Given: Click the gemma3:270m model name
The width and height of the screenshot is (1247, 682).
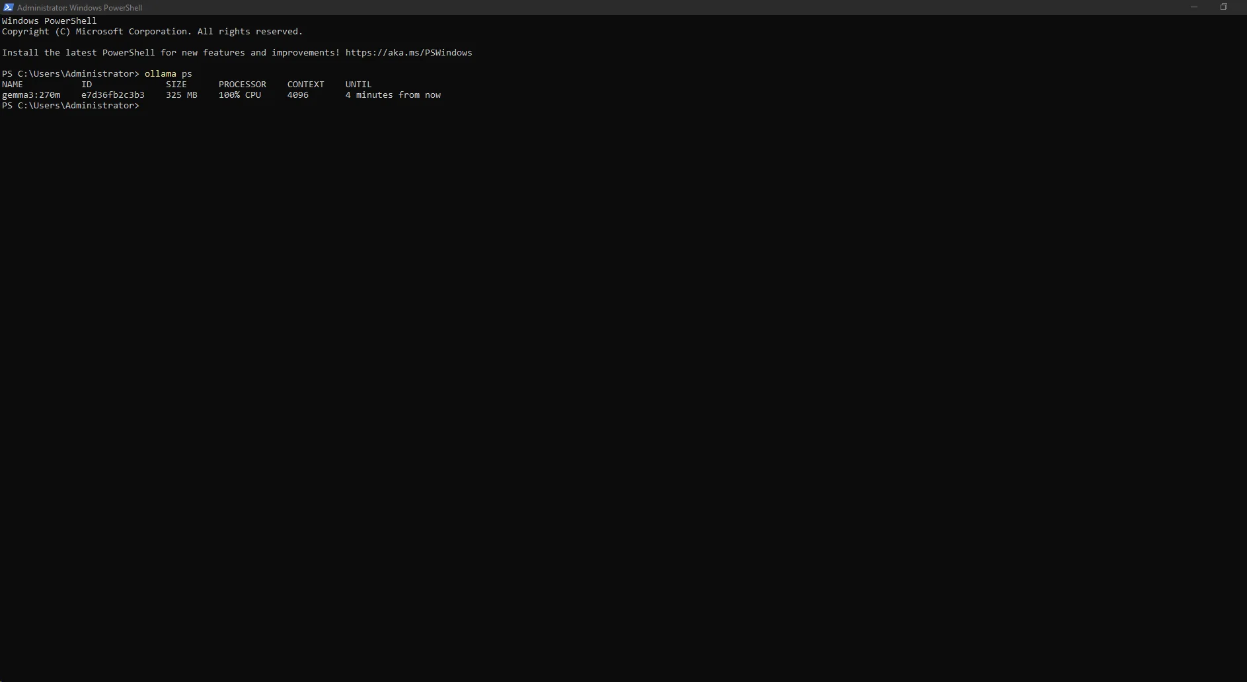Looking at the screenshot, I should (31, 95).
